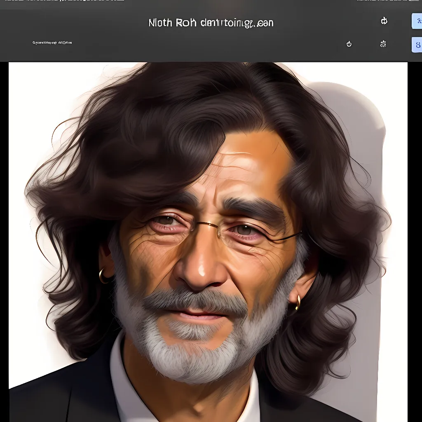
Task: Click the circular power icon in the header
Action: (x=349, y=44)
